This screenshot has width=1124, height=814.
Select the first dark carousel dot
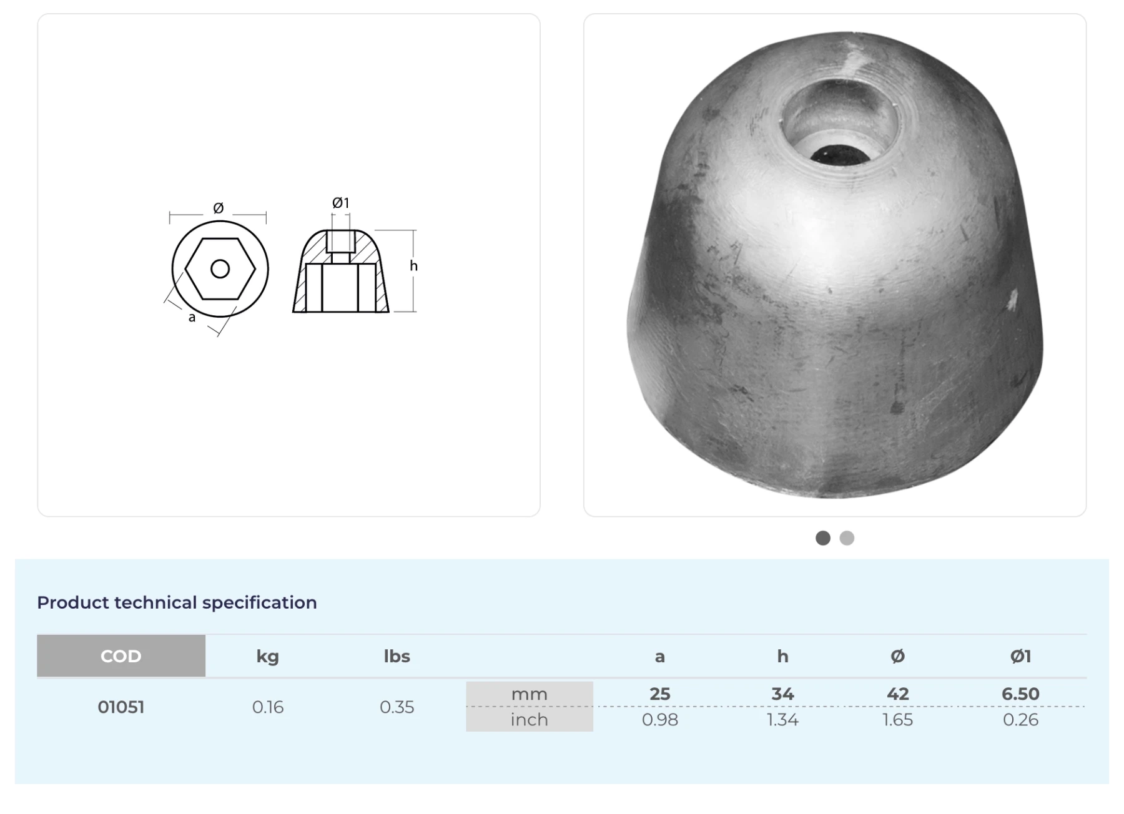coord(823,538)
